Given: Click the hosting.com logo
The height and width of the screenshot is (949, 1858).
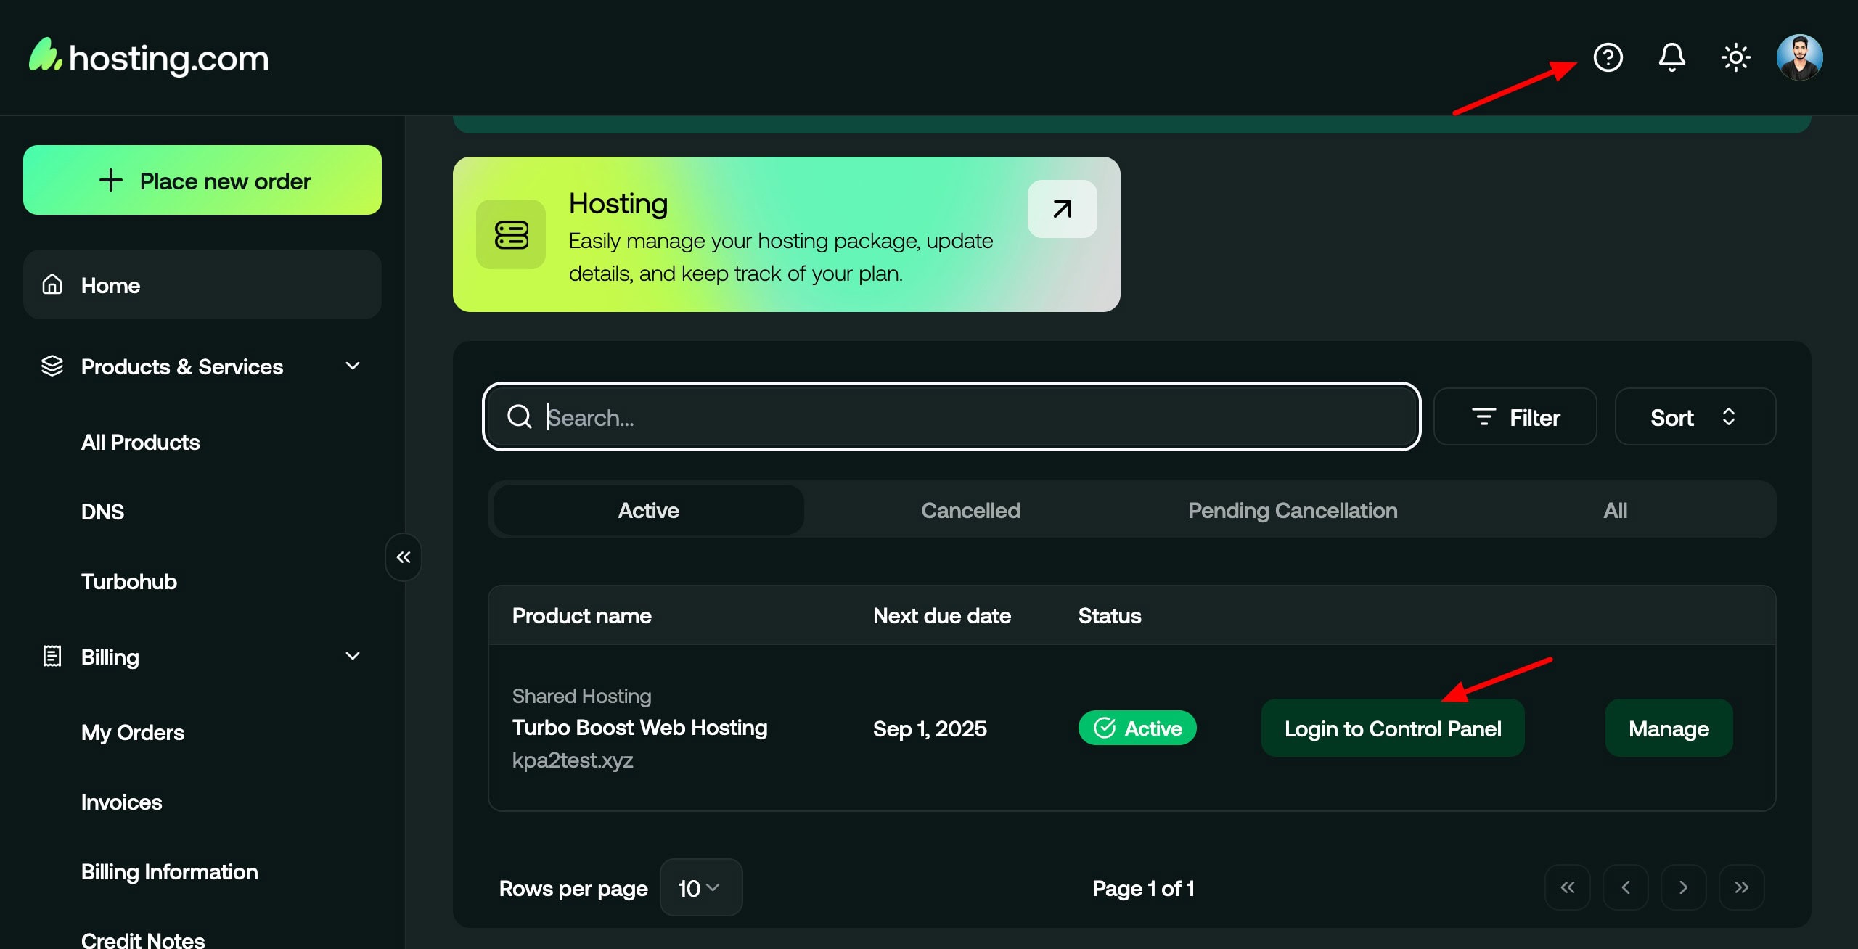Looking at the screenshot, I should (149, 57).
